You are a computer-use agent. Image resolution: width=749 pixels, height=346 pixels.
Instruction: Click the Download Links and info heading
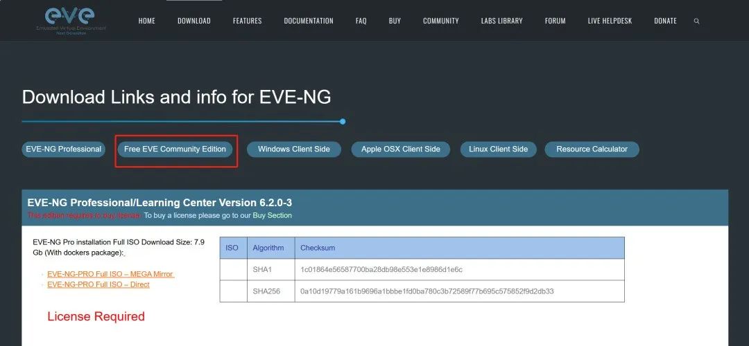[176, 97]
